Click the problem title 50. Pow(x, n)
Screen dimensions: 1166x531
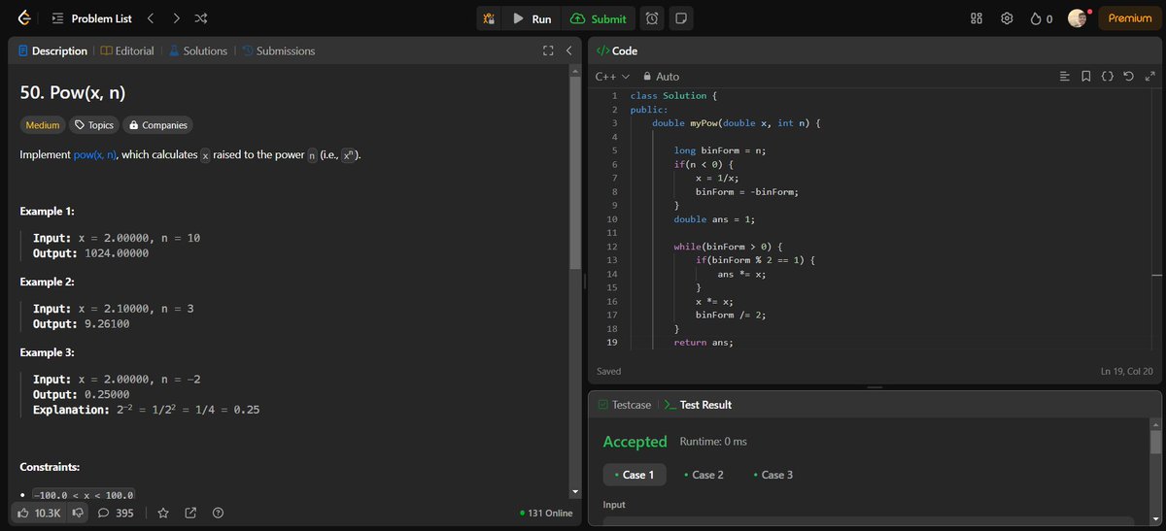coord(73,93)
